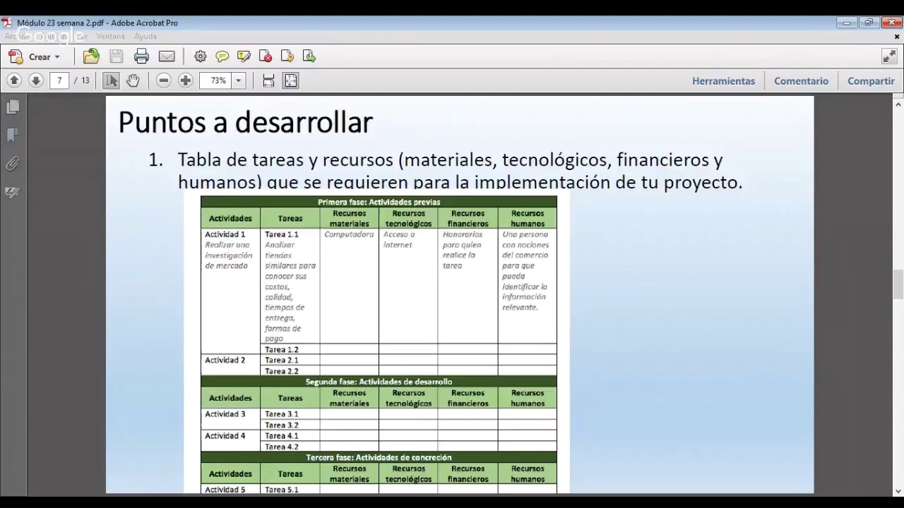The width and height of the screenshot is (904, 508).
Task: Click the zoom percentage field 73%
Action: (x=216, y=80)
